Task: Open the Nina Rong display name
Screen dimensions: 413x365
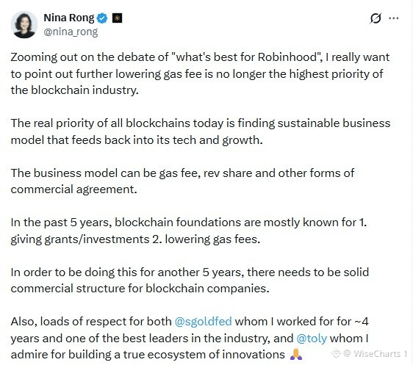Action: coord(69,18)
